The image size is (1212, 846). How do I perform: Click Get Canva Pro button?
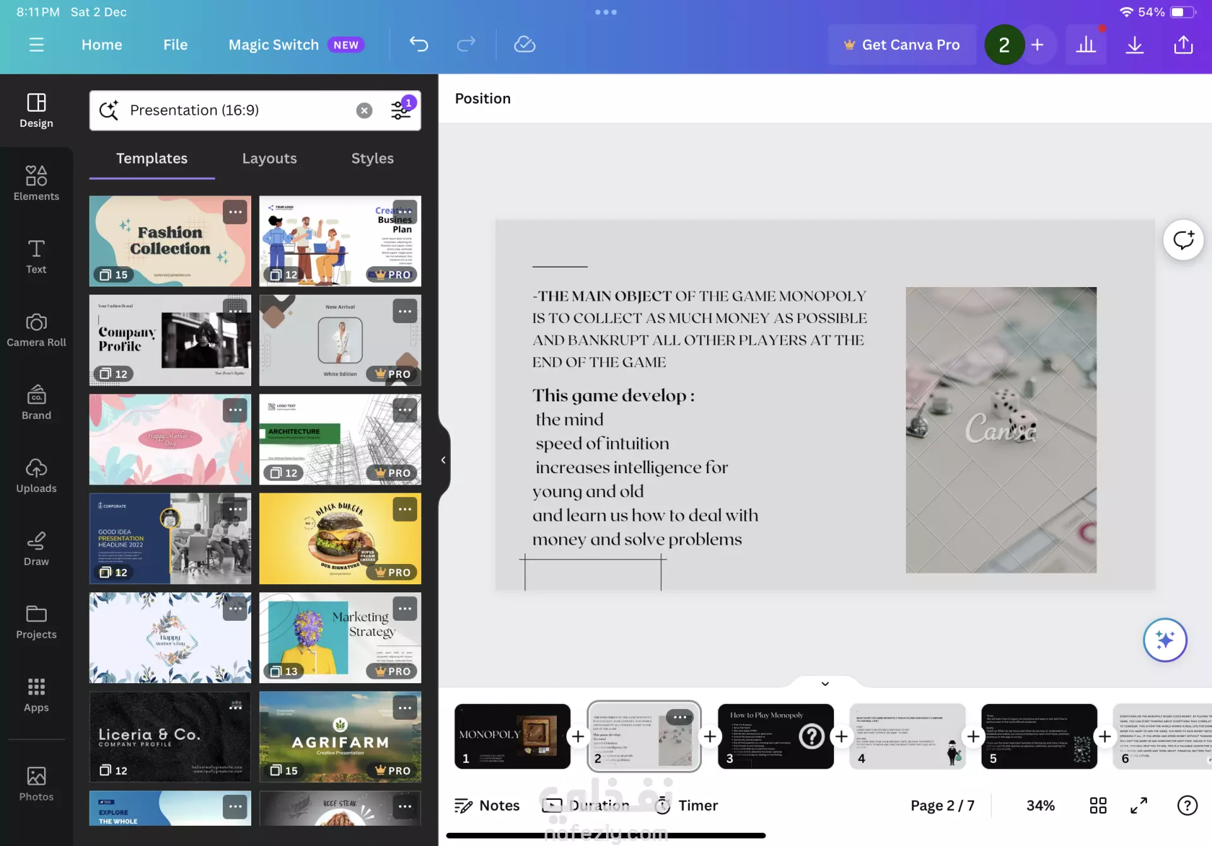click(901, 45)
